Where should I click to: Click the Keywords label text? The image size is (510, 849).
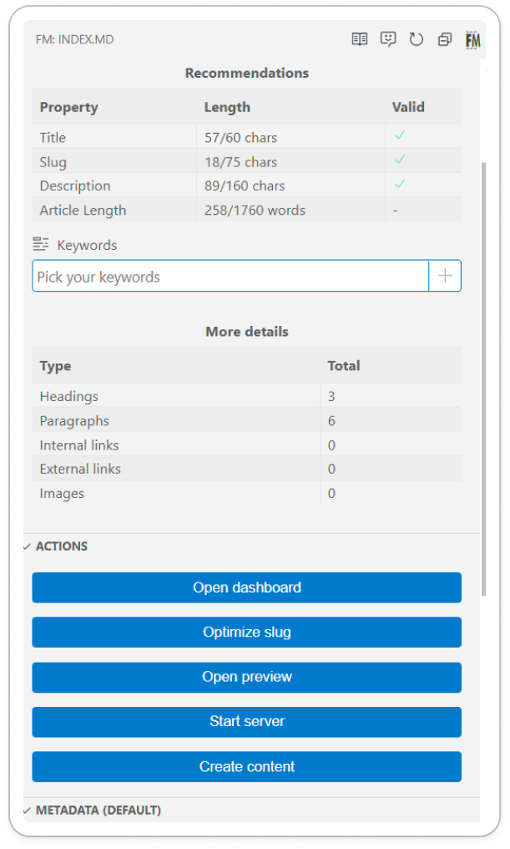click(x=87, y=246)
